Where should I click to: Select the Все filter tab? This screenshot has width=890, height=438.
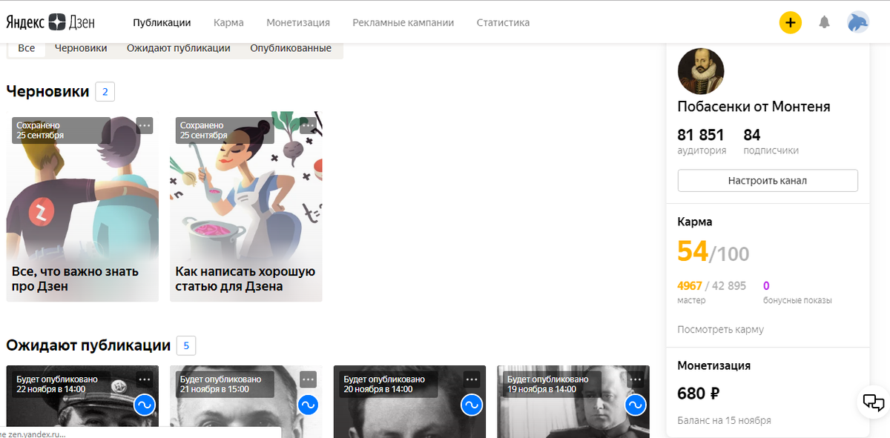tap(27, 48)
